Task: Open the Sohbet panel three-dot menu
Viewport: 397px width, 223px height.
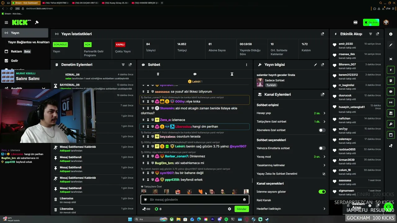Action: pos(247,65)
